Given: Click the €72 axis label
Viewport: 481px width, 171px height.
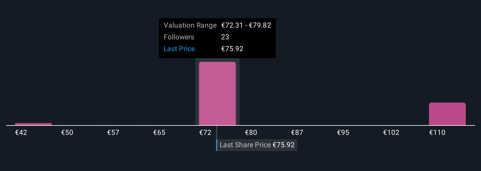Looking at the screenshot, I should point(205,133).
